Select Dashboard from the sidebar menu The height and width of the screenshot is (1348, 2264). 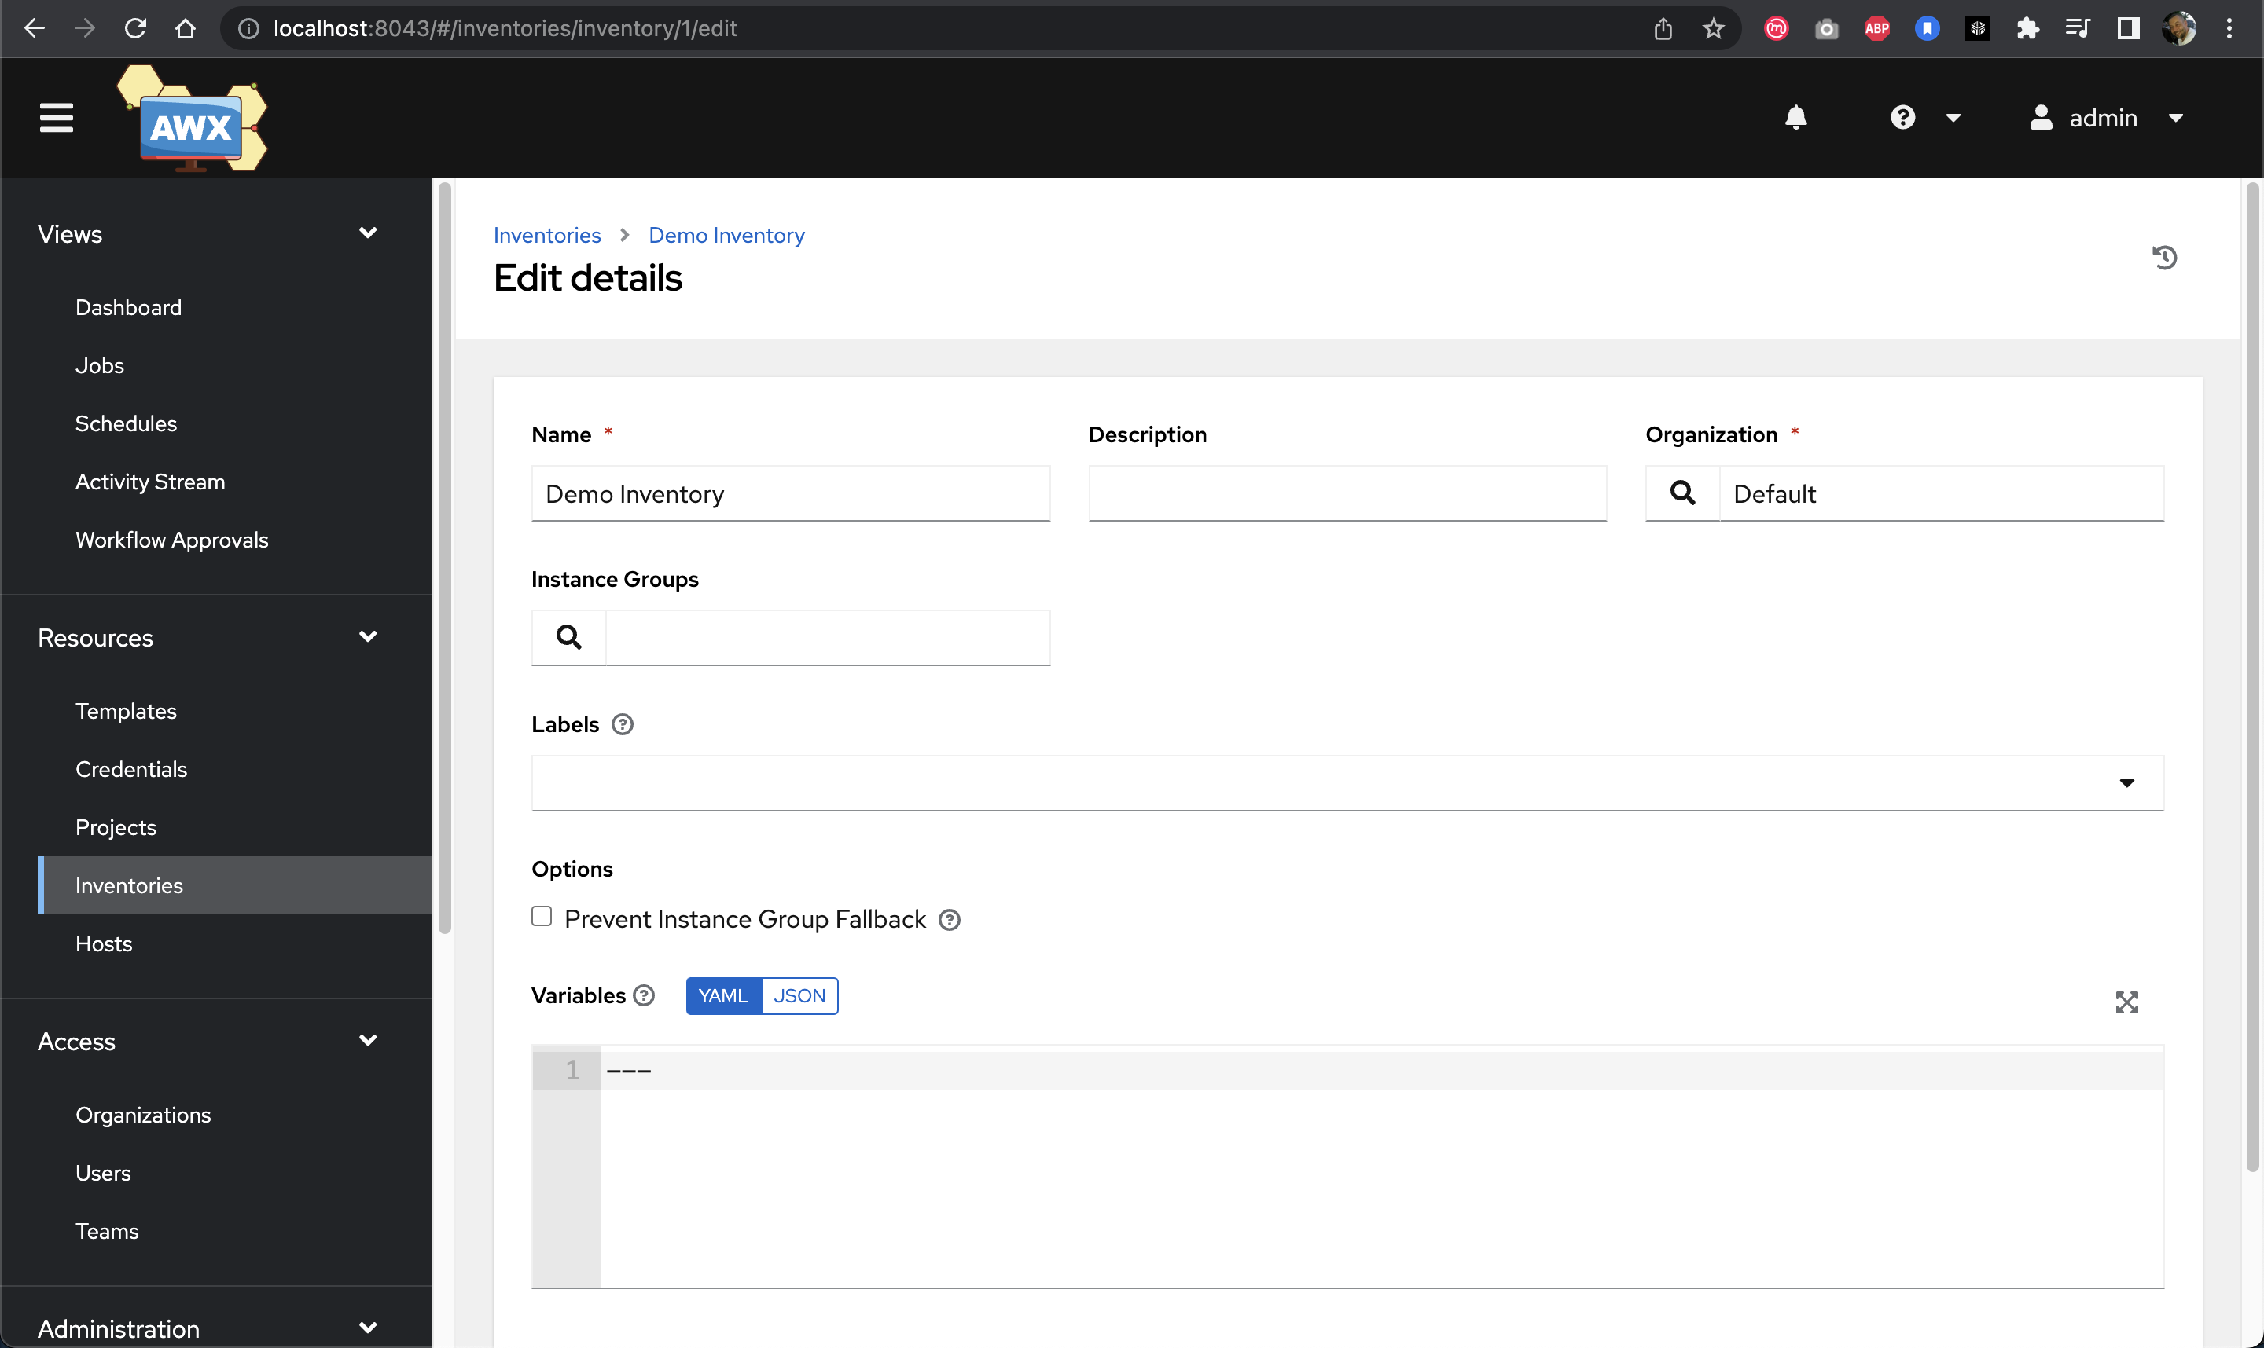128,306
